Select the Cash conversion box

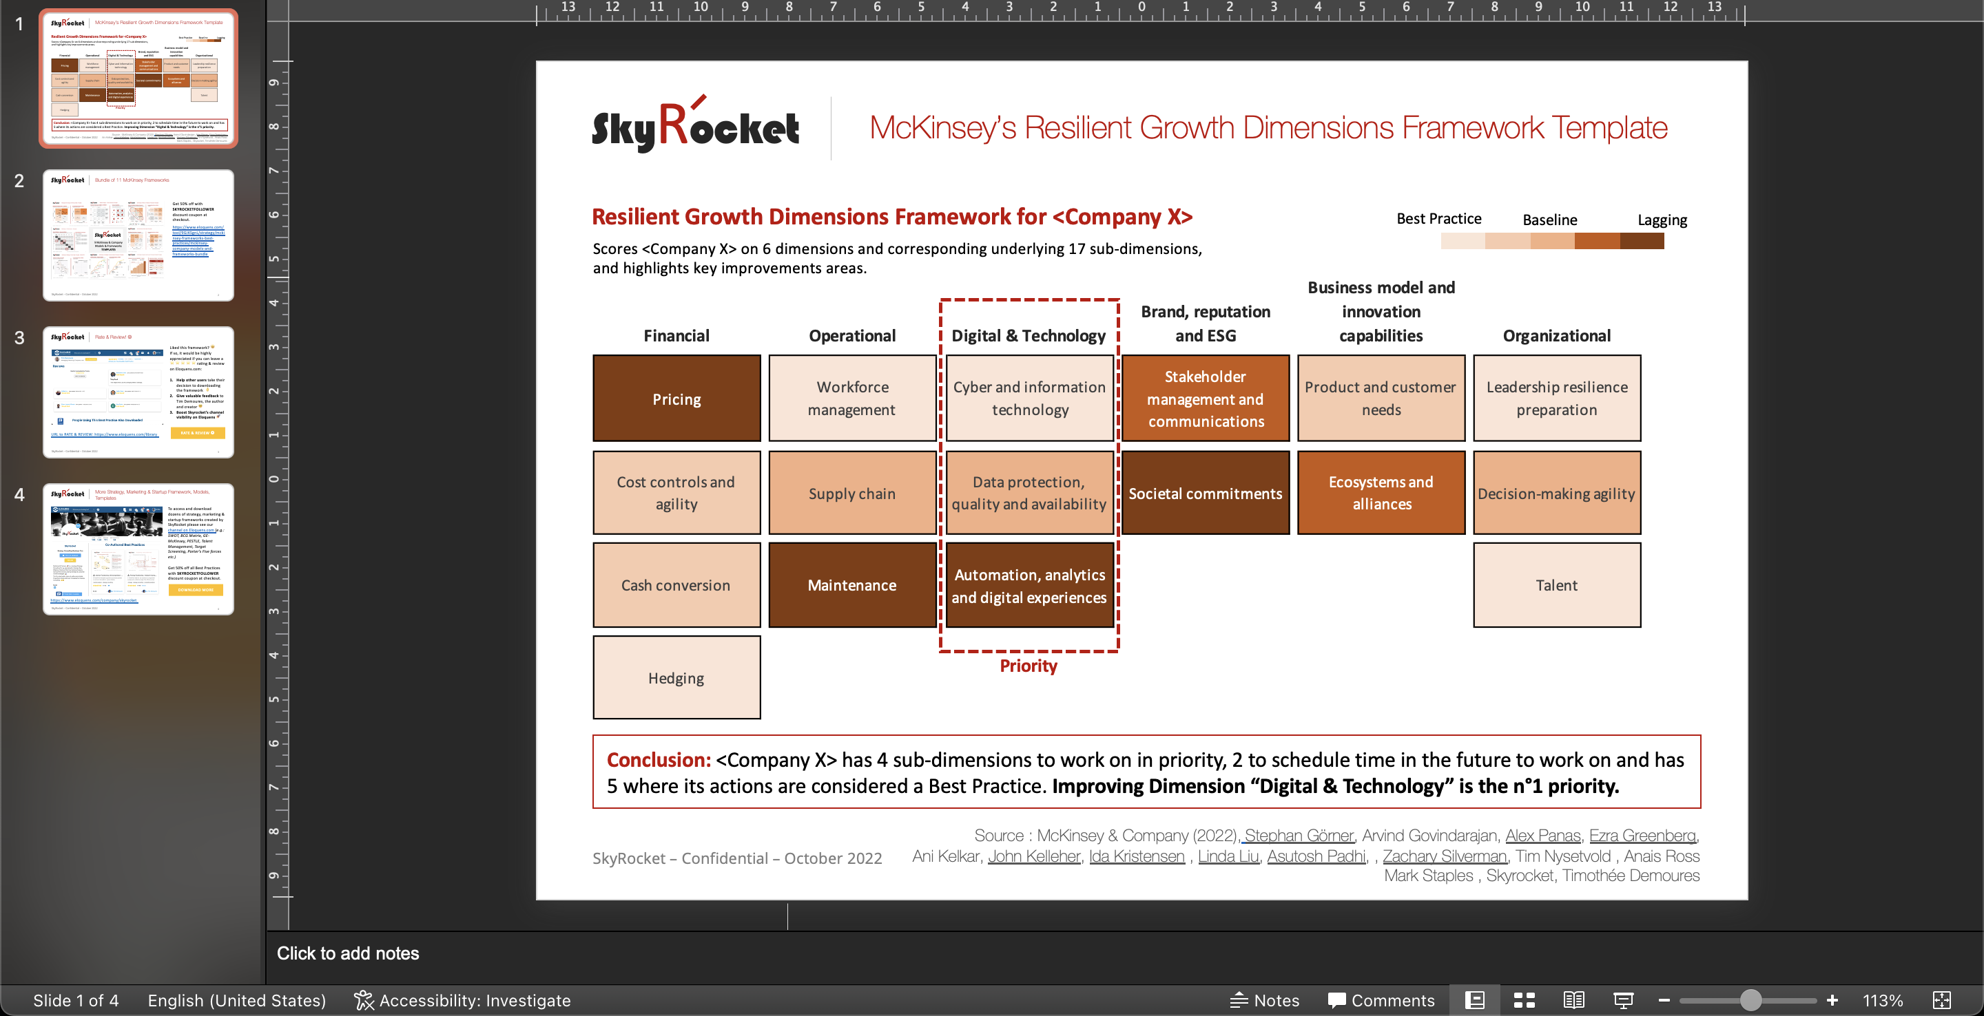[x=677, y=585]
